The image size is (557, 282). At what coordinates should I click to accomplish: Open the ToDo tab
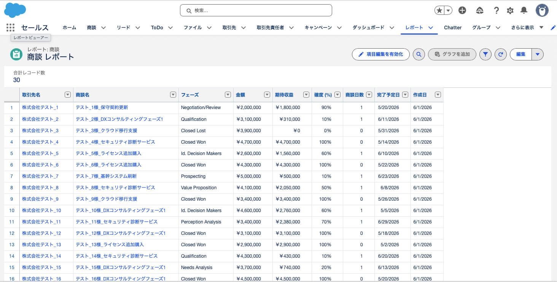pyautogui.click(x=157, y=27)
